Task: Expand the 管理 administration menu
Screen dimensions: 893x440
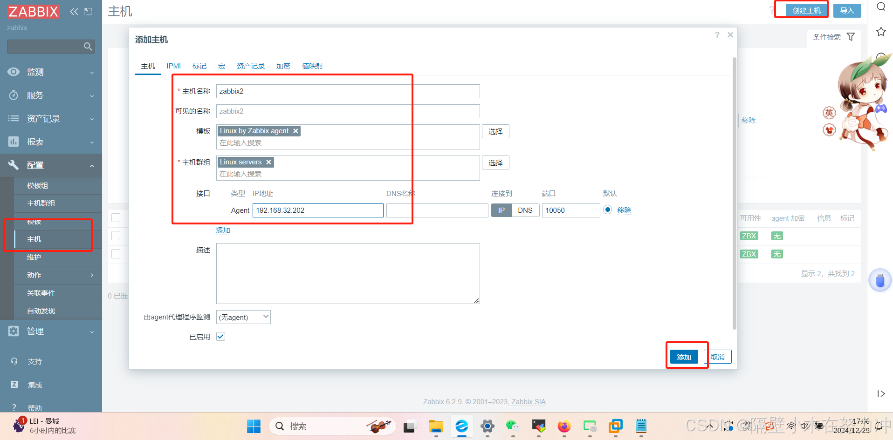Action: 51,331
